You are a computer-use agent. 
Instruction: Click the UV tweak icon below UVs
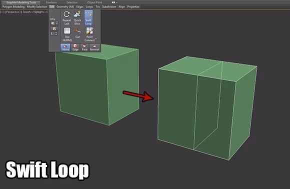click(54, 28)
